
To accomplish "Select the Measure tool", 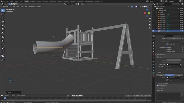I will pyautogui.click(x=3, y=37).
